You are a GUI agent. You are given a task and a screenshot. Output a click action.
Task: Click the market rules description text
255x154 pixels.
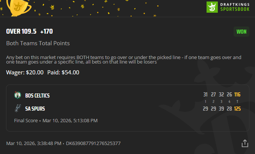[x=124, y=60]
